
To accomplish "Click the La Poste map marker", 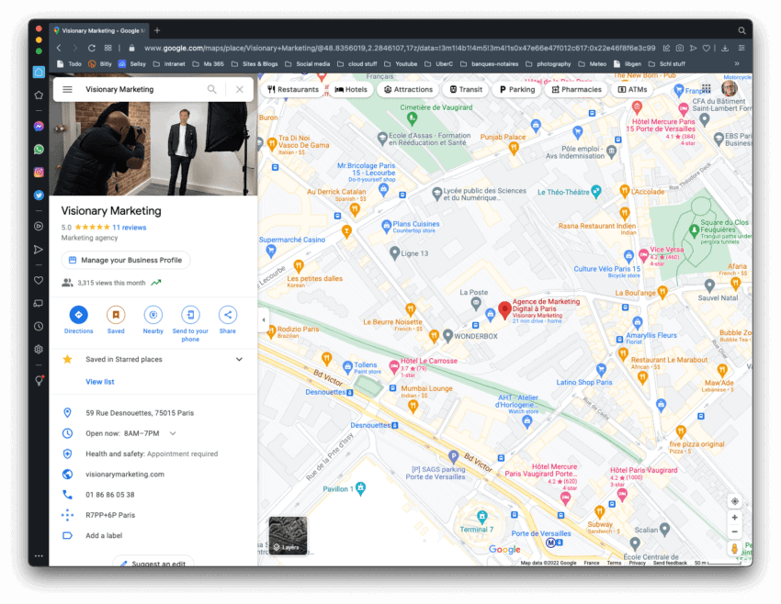I will pos(476,303).
